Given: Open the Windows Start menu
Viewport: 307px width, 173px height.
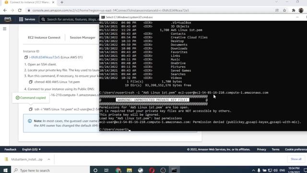Looking at the screenshot, I should pos(5,170).
